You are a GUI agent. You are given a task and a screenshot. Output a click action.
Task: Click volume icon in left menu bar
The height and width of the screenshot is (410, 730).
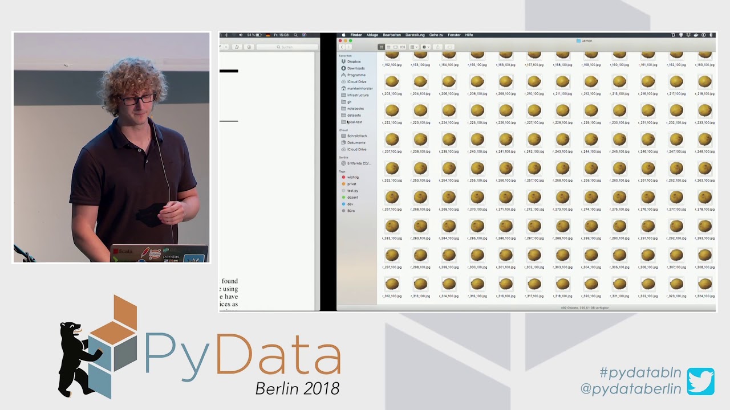[x=241, y=35]
